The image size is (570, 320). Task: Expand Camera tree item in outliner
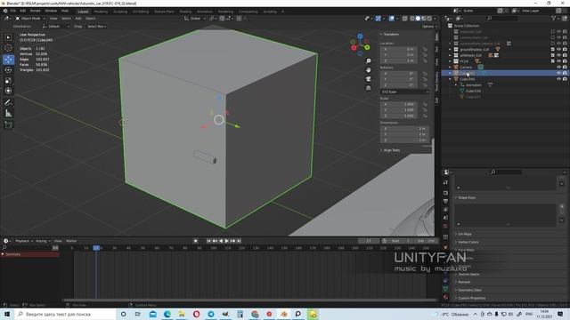point(450,67)
